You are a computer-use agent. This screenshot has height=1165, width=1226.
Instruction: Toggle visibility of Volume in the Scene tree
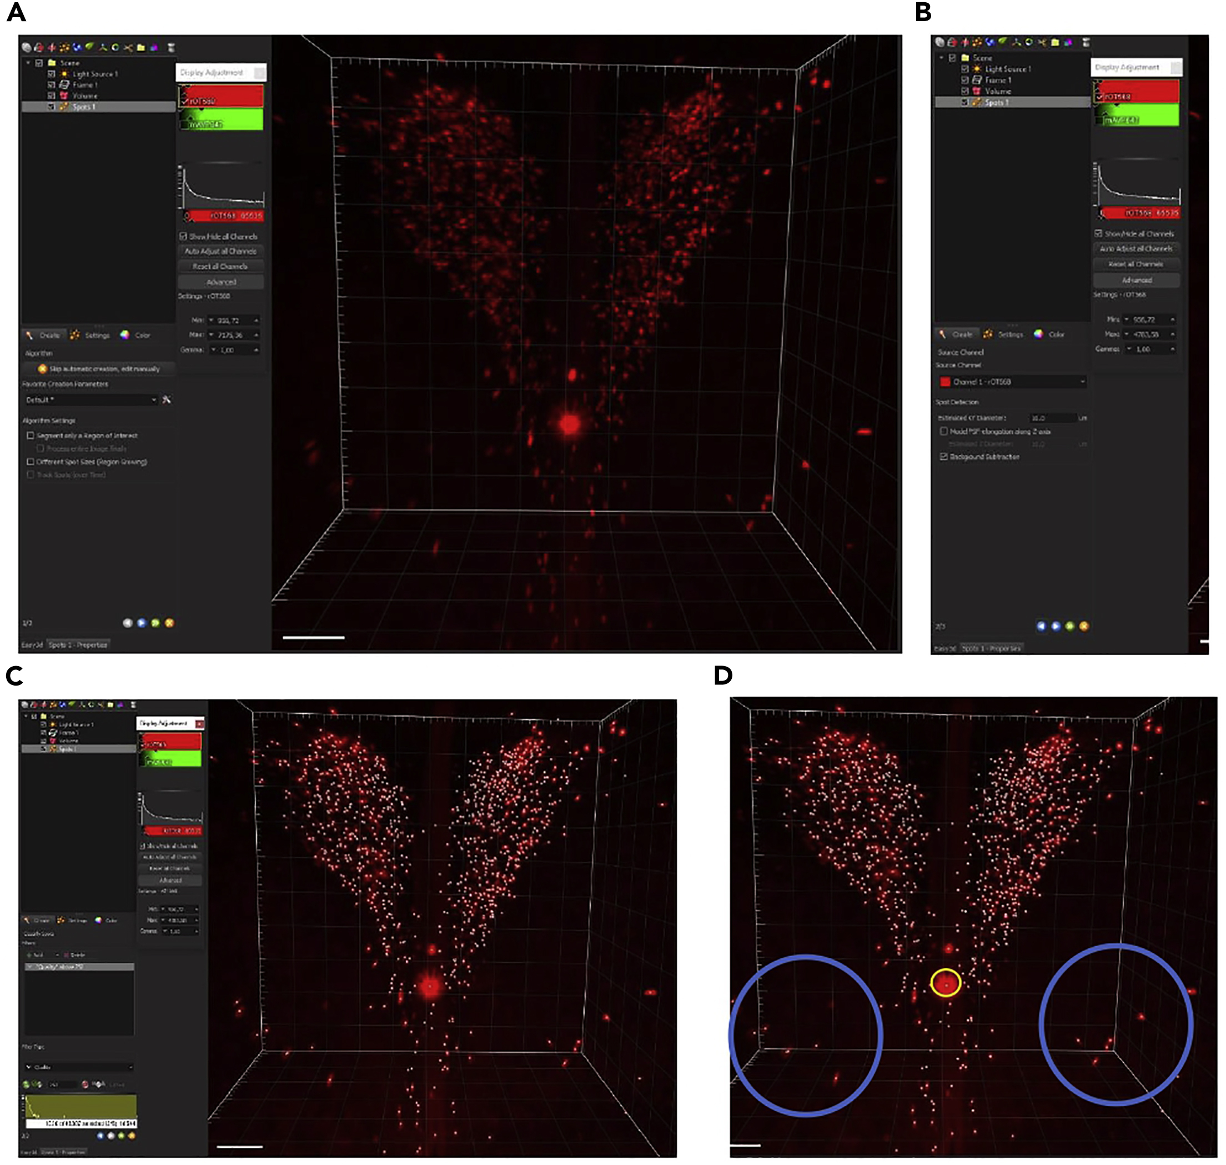pyautogui.click(x=52, y=96)
